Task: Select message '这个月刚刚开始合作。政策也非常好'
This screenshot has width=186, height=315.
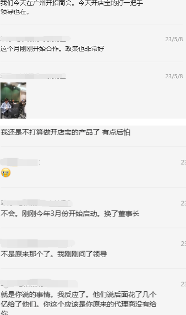Action: point(52,49)
